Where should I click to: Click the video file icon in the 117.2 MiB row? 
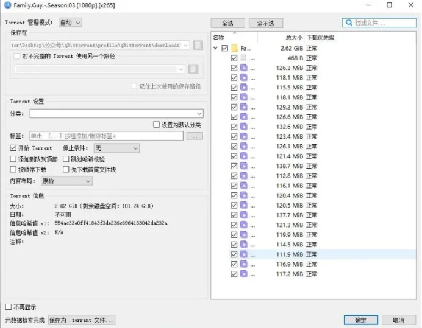(243, 274)
